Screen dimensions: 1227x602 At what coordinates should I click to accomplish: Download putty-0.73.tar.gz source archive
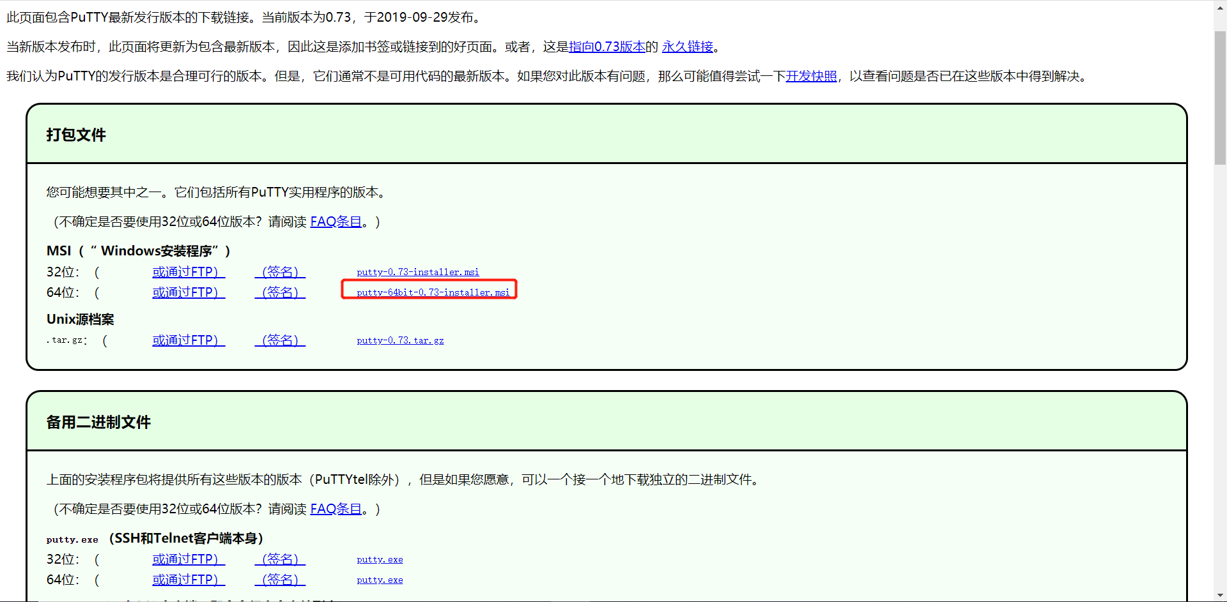(400, 340)
